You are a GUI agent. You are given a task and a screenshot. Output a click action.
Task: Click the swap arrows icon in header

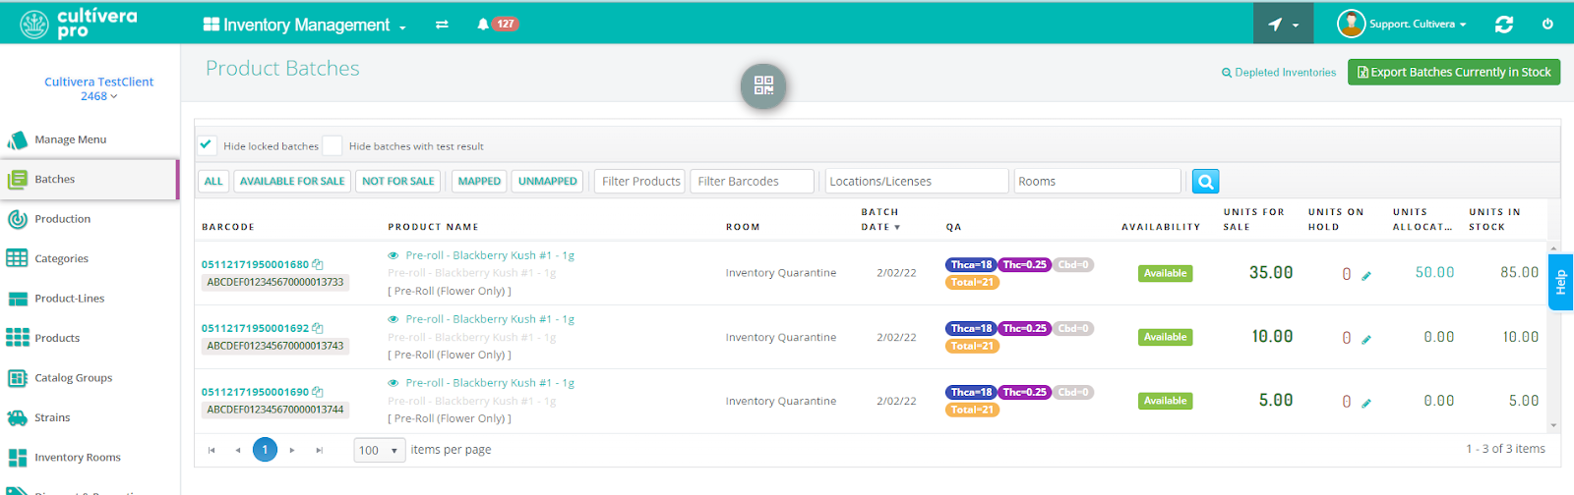click(442, 25)
